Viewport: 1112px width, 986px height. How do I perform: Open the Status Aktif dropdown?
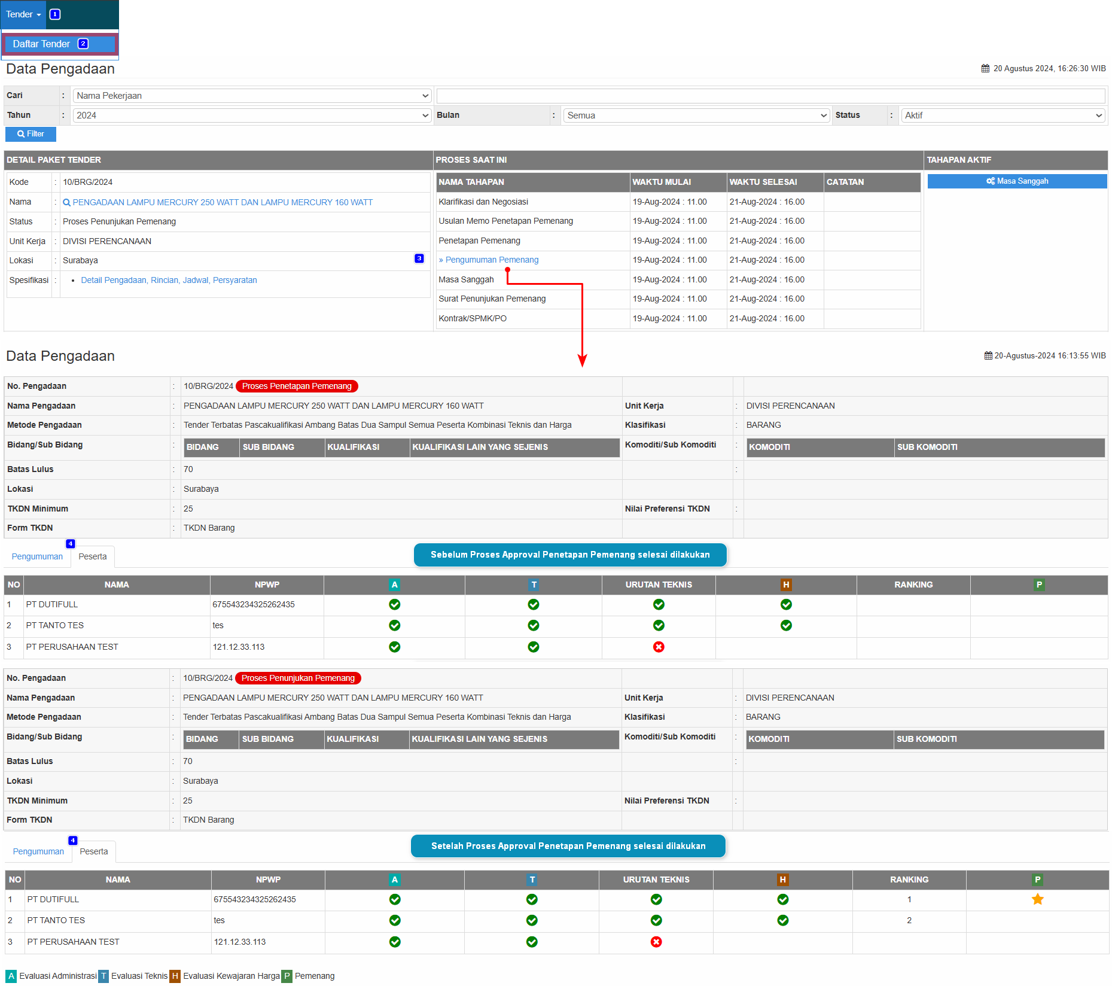point(1003,115)
